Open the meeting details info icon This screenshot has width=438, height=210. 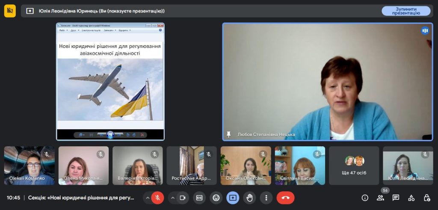pyautogui.click(x=365, y=198)
